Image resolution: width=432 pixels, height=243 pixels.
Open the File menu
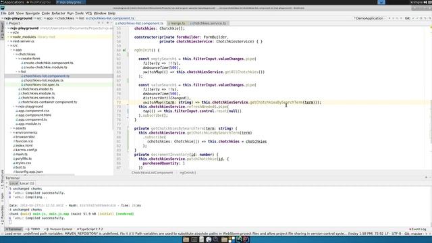(x=3, y=13)
